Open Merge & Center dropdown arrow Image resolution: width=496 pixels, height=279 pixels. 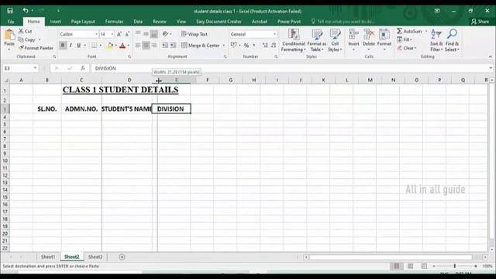point(224,46)
